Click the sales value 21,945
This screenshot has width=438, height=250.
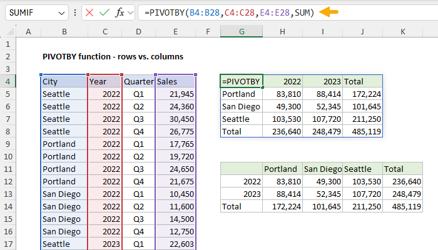coord(175,94)
